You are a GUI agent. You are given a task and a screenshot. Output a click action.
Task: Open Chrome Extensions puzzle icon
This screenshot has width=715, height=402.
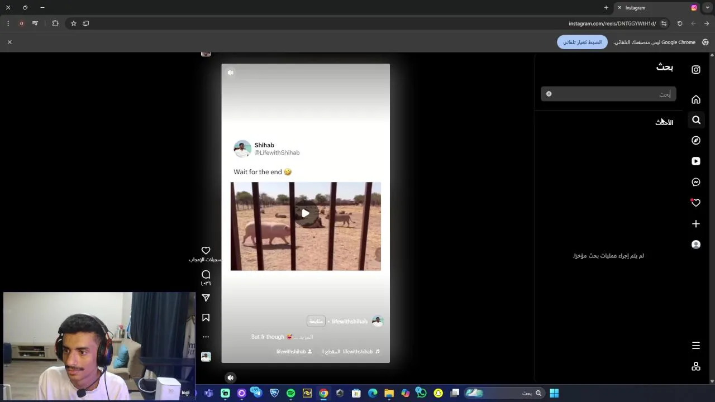55,23
